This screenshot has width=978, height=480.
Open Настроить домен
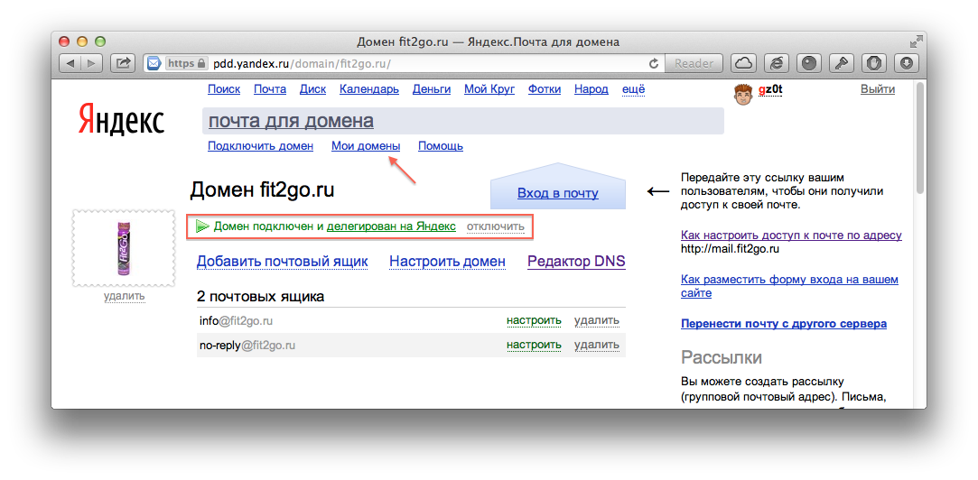(x=447, y=261)
